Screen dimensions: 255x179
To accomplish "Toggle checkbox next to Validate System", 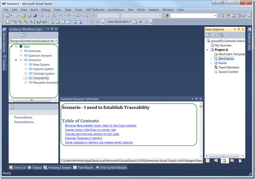I will (26, 73).
